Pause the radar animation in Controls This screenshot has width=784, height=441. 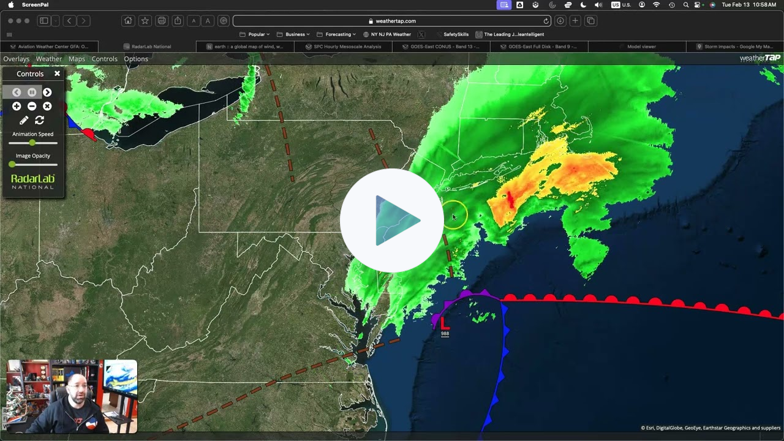32,92
